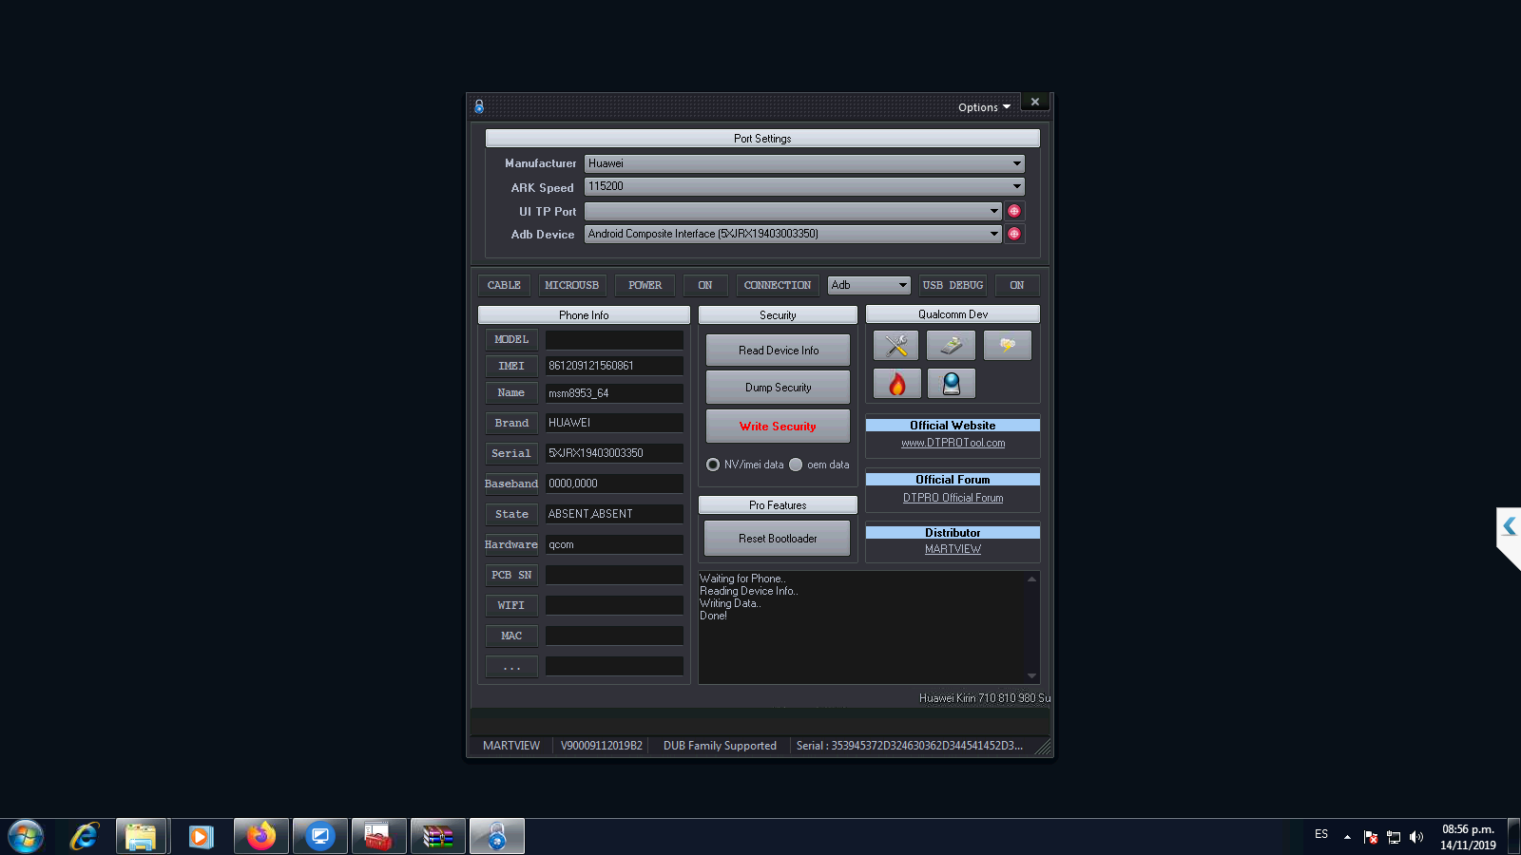Open the Options menu

pos(984,107)
